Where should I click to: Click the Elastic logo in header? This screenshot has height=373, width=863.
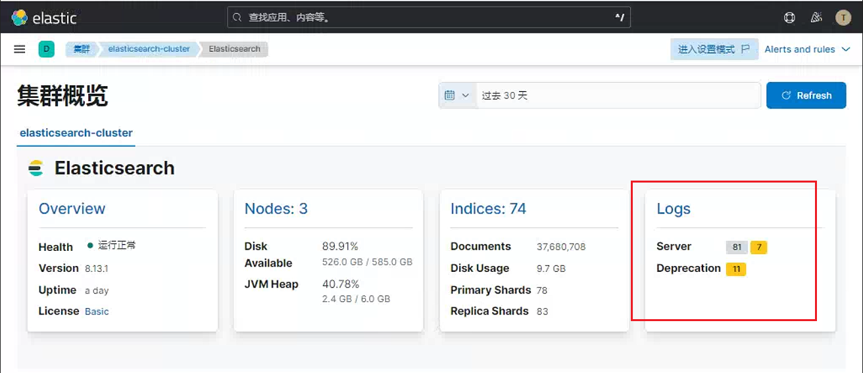coord(44,18)
